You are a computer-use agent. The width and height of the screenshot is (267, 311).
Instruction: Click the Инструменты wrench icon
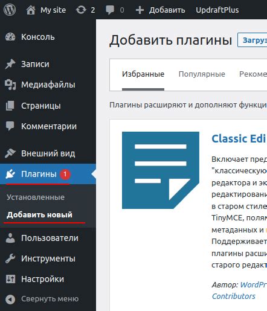tap(10, 258)
